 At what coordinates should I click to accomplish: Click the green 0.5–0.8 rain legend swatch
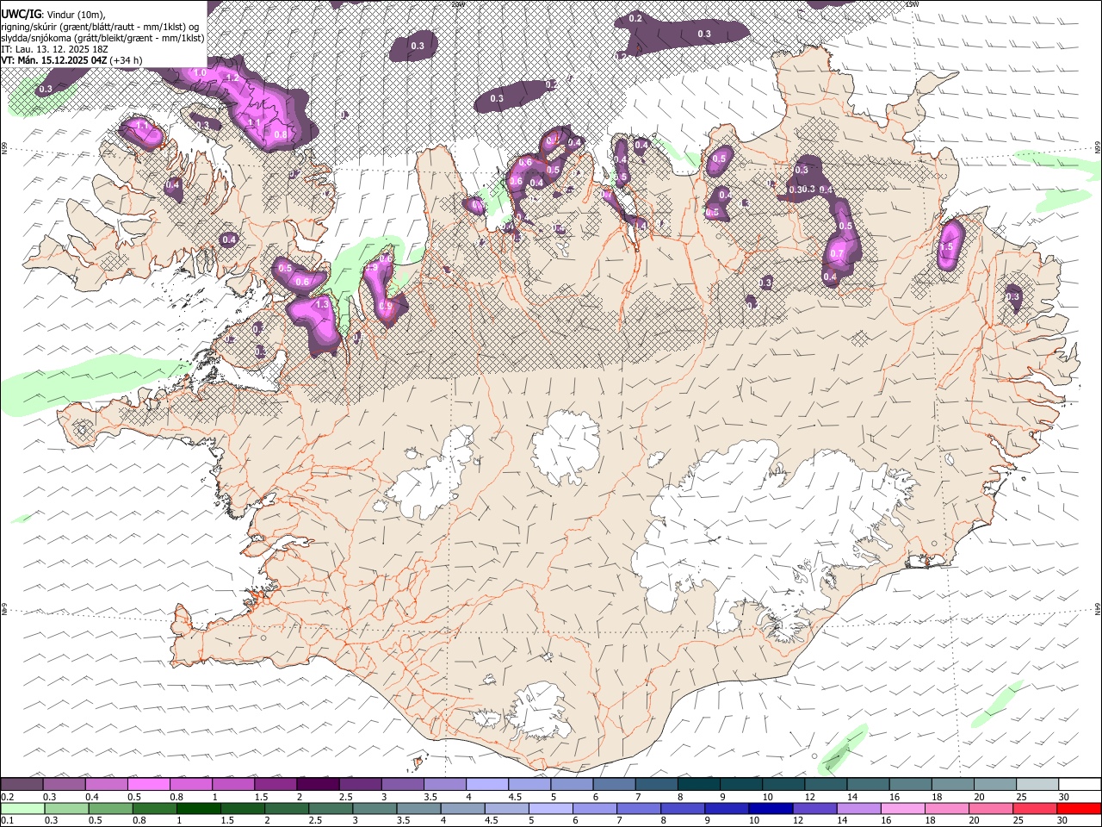pyautogui.click(x=109, y=809)
